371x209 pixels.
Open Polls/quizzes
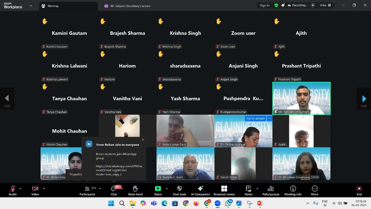click(x=271, y=191)
